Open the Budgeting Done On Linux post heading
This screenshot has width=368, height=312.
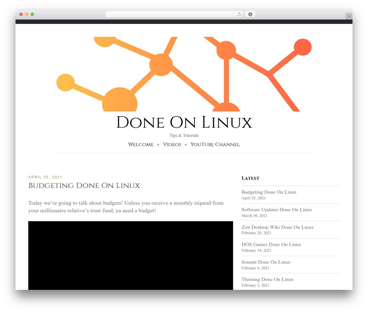(84, 186)
